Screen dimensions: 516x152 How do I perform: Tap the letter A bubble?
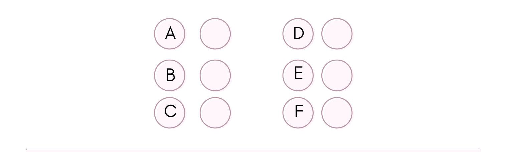[170, 34]
